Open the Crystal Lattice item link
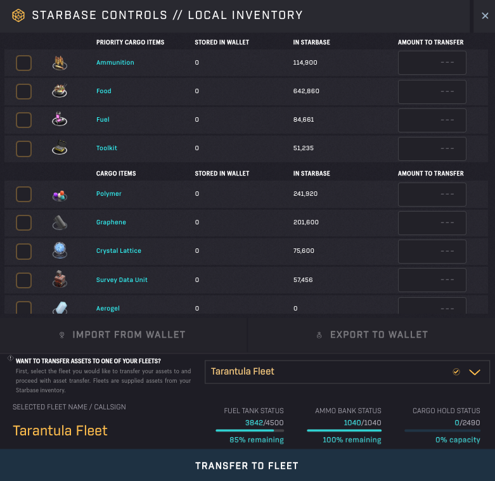The image size is (495, 481). 119,250
